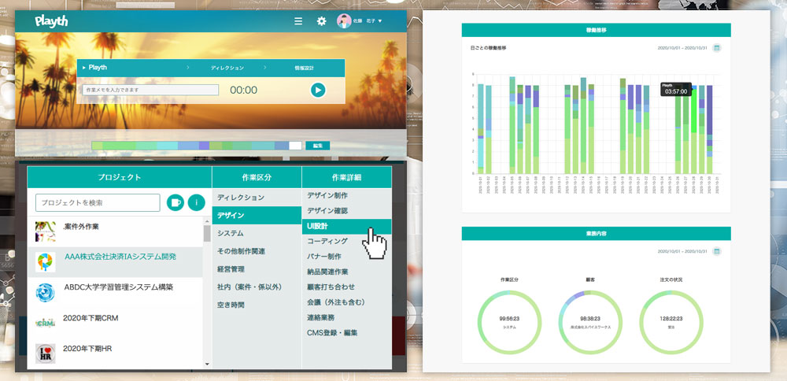
Task: Click the AAA株式会社 project logo icon
Action: (45, 262)
